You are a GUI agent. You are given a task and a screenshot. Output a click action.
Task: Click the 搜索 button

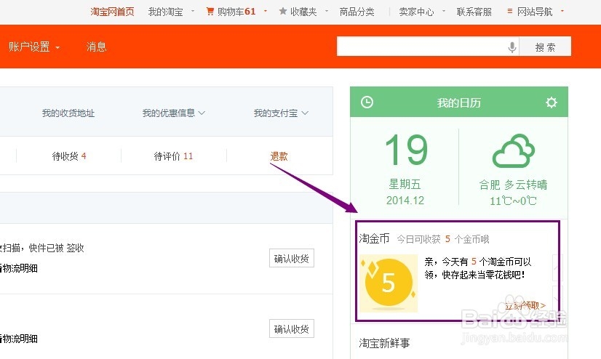click(545, 47)
